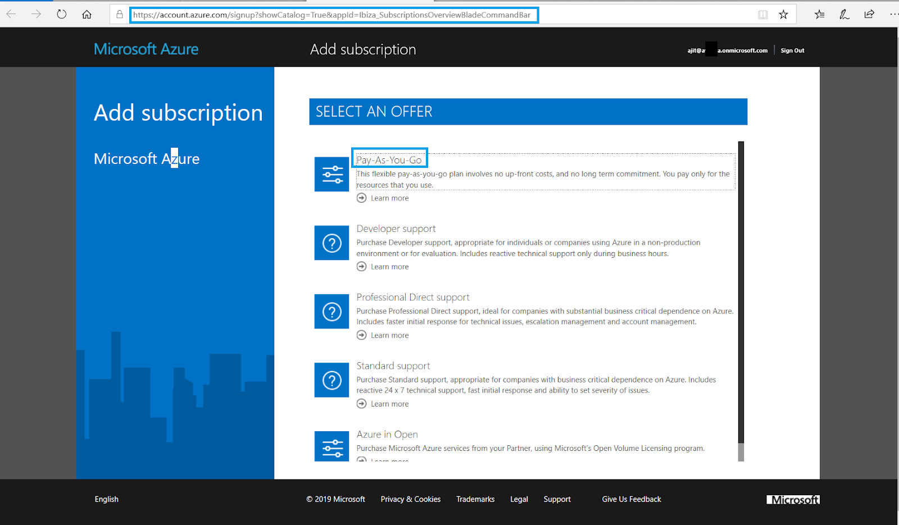This screenshot has height=525, width=899.
Task: Click the Add notes pen icon
Action: pos(844,15)
